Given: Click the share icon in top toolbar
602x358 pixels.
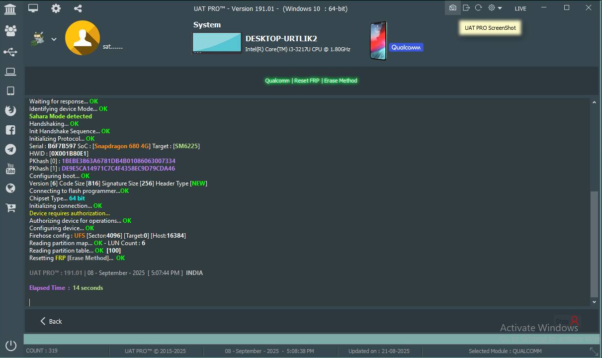Looking at the screenshot, I should 78,8.
